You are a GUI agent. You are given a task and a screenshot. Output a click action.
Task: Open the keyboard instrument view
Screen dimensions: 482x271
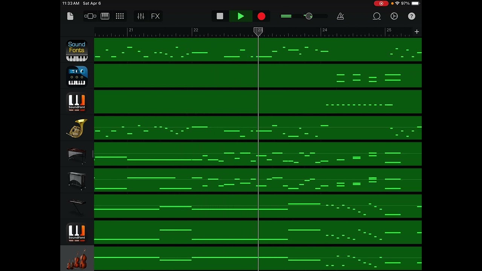coord(105,16)
